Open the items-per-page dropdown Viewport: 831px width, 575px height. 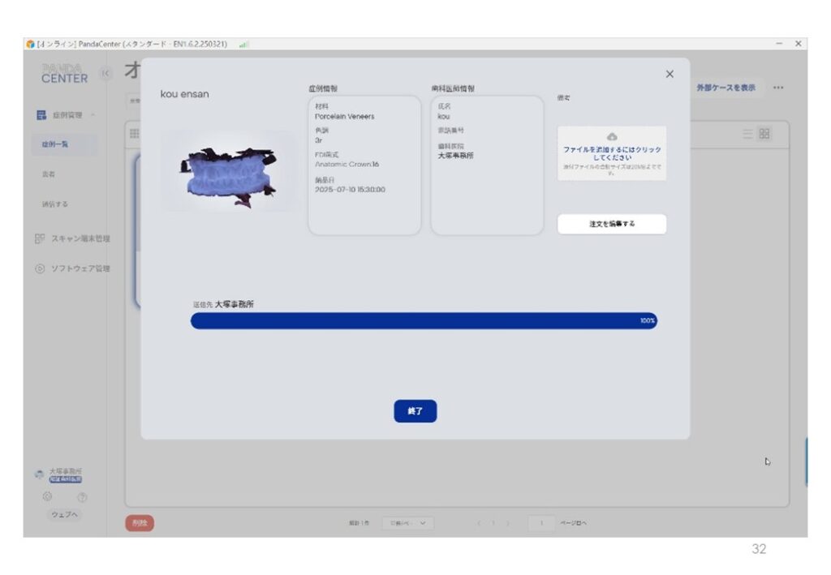pos(407,523)
